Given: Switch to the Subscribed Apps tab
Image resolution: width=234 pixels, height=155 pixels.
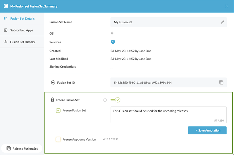Looking at the screenshot, I should pyautogui.click(x=21, y=30).
